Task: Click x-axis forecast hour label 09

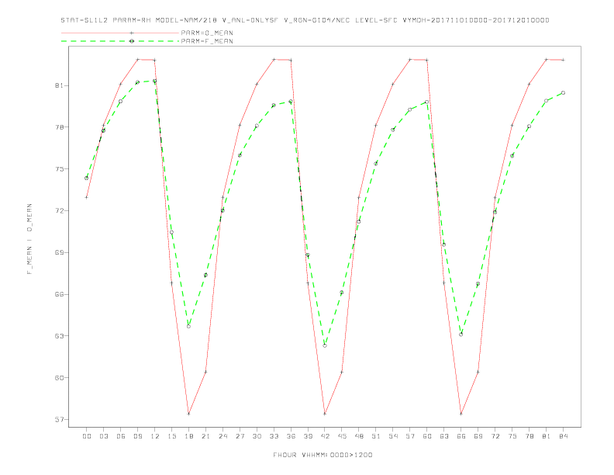Action: tap(137, 436)
